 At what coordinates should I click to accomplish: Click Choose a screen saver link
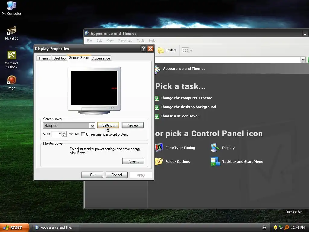tap(180, 116)
